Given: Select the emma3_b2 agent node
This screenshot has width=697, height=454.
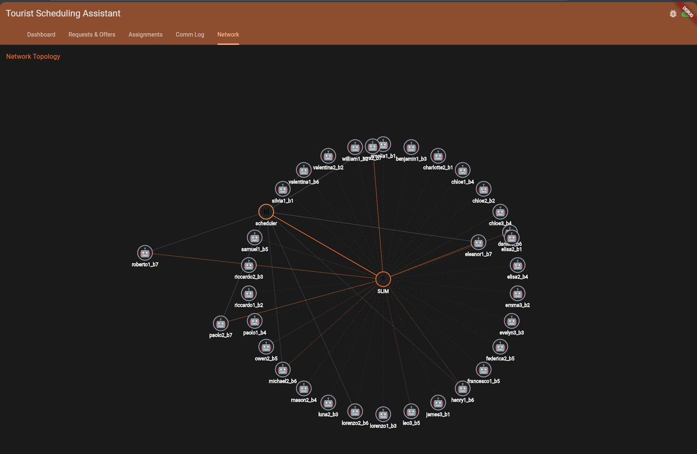Looking at the screenshot, I should click(518, 293).
